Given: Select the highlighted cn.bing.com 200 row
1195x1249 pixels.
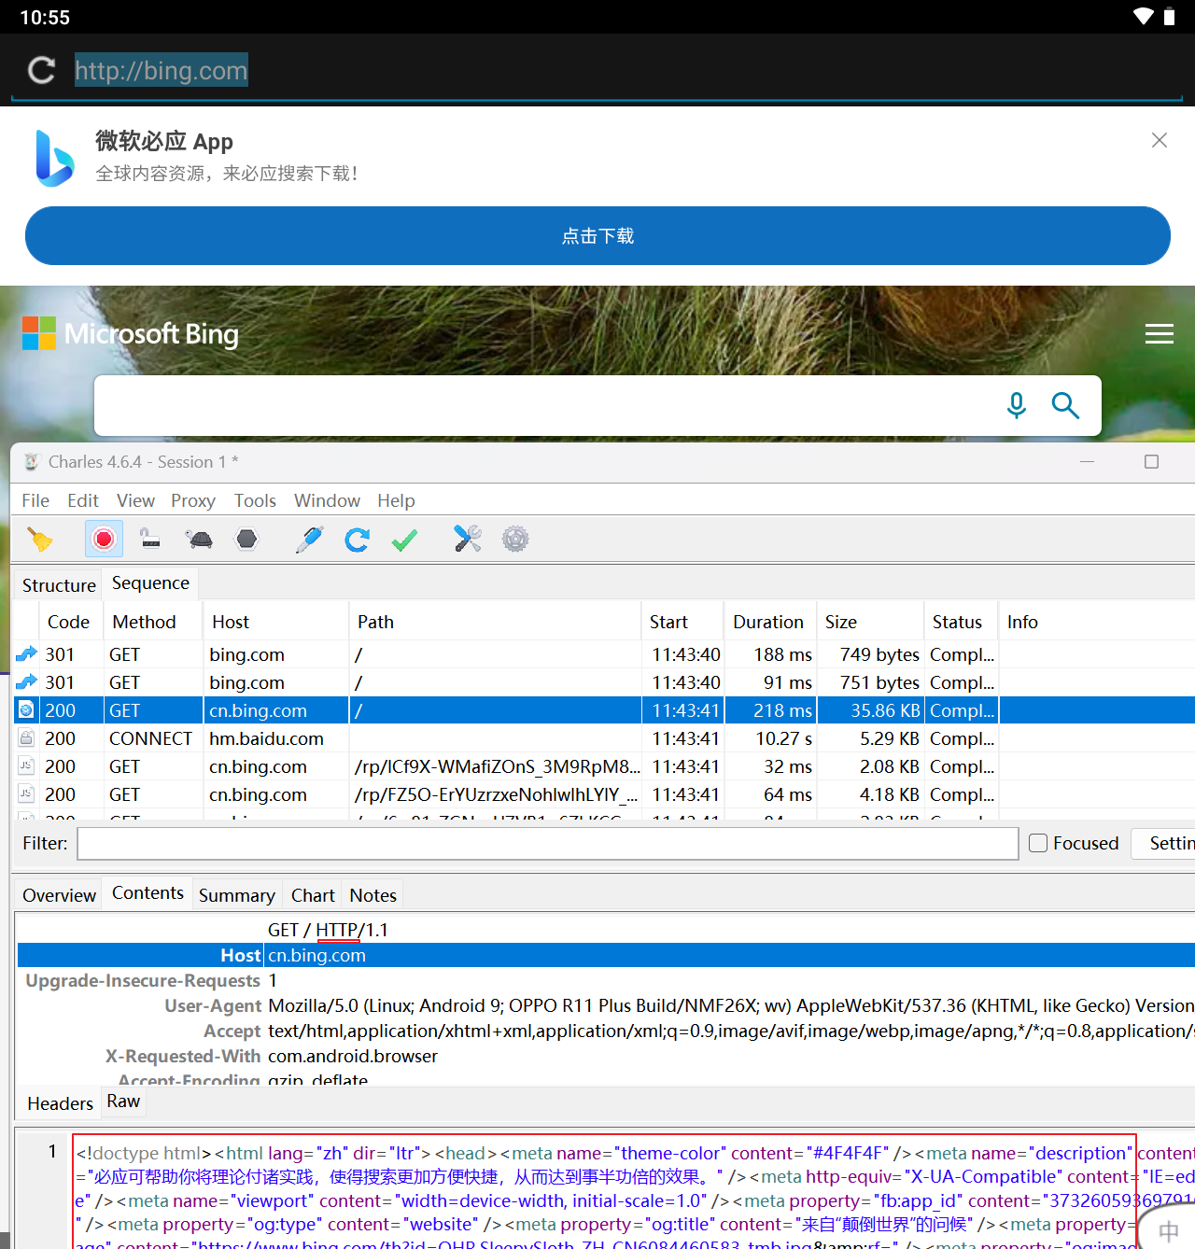Looking at the screenshot, I should point(603,710).
